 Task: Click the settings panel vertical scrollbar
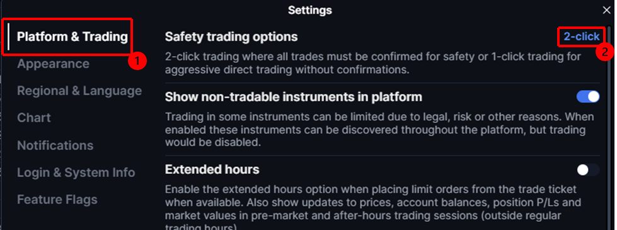609,126
